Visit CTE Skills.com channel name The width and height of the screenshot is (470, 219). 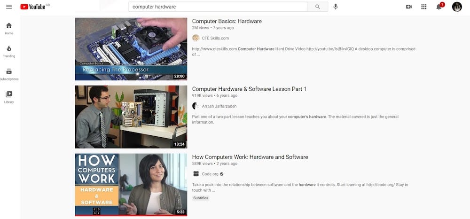pyautogui.click(x=215, y=38)
